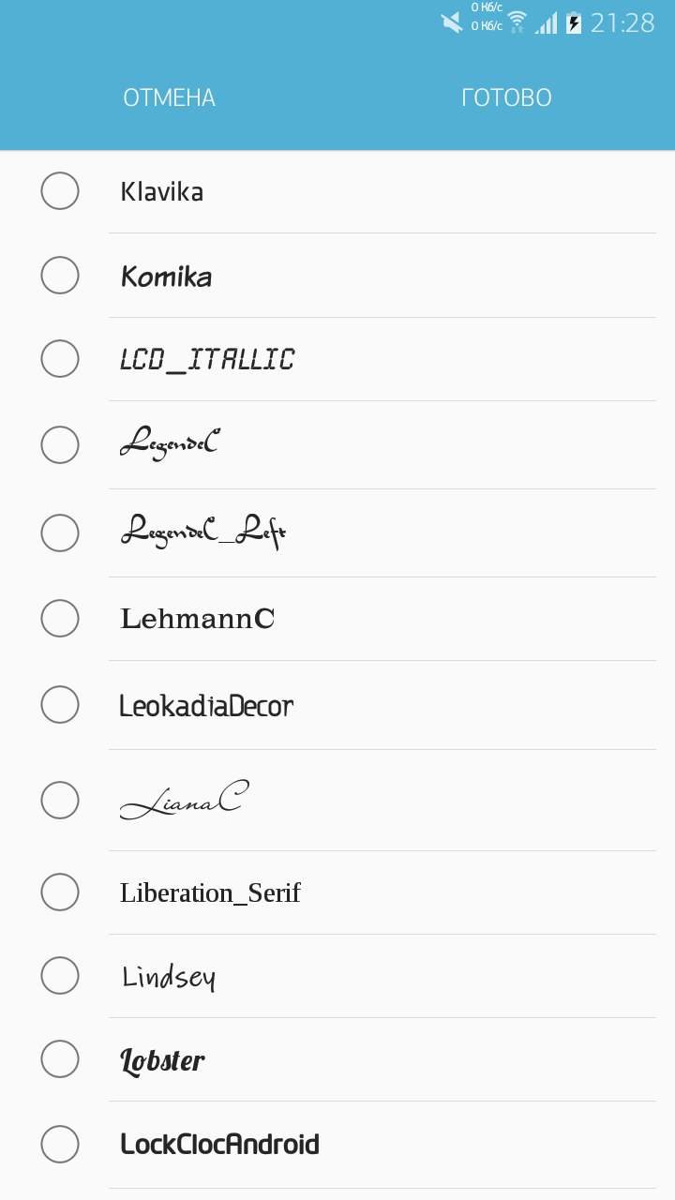Choose the LeokadiaDecor font name

click(x=206, y=706)
